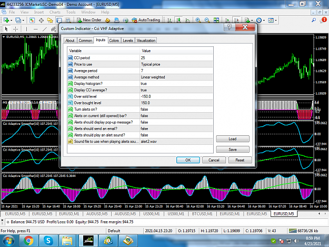Open the File menu
The width and height of the screenshot is (329, 247).
point(12,12)
